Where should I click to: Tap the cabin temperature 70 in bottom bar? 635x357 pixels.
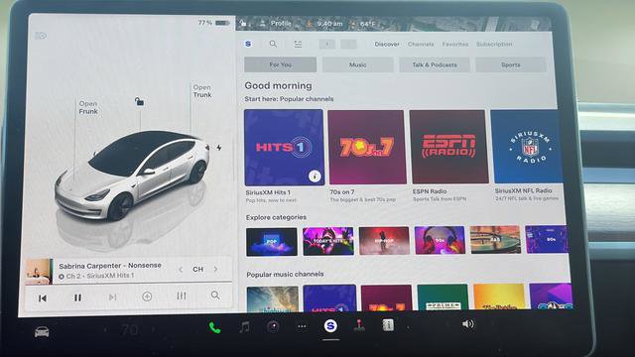pyautogui.click(x=130, y=330)
